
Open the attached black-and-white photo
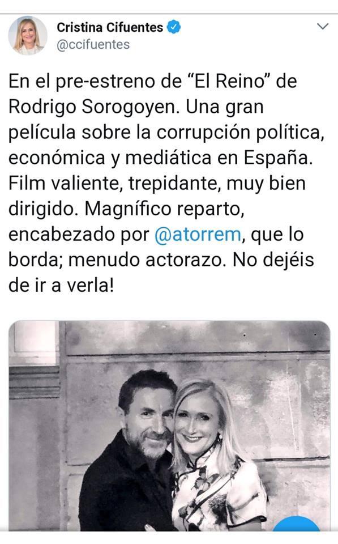click(x=169, y=426)
